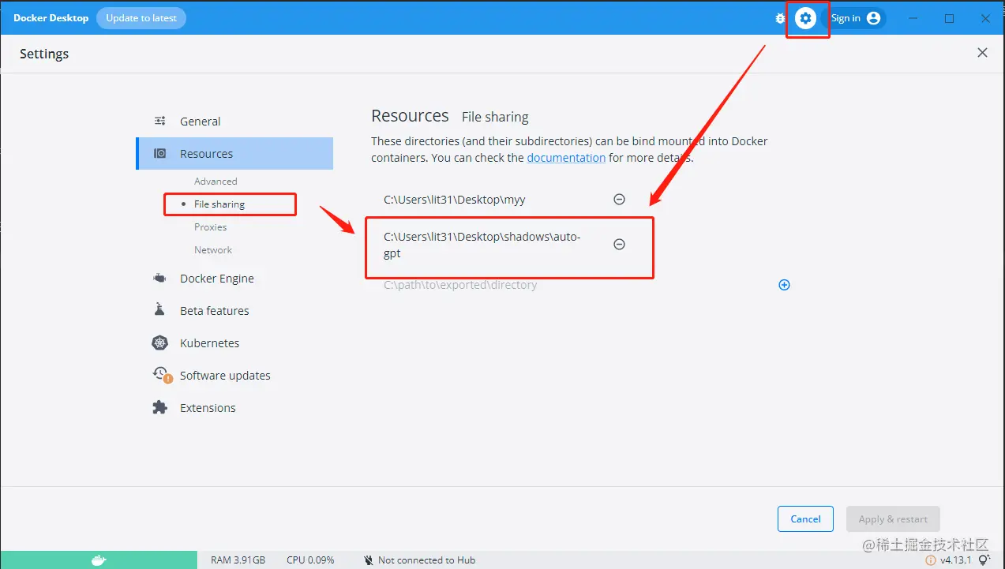The width and height of the screenshot is (1005, 569).
Task: Open the documentation link
Action: tap(566, 158)
